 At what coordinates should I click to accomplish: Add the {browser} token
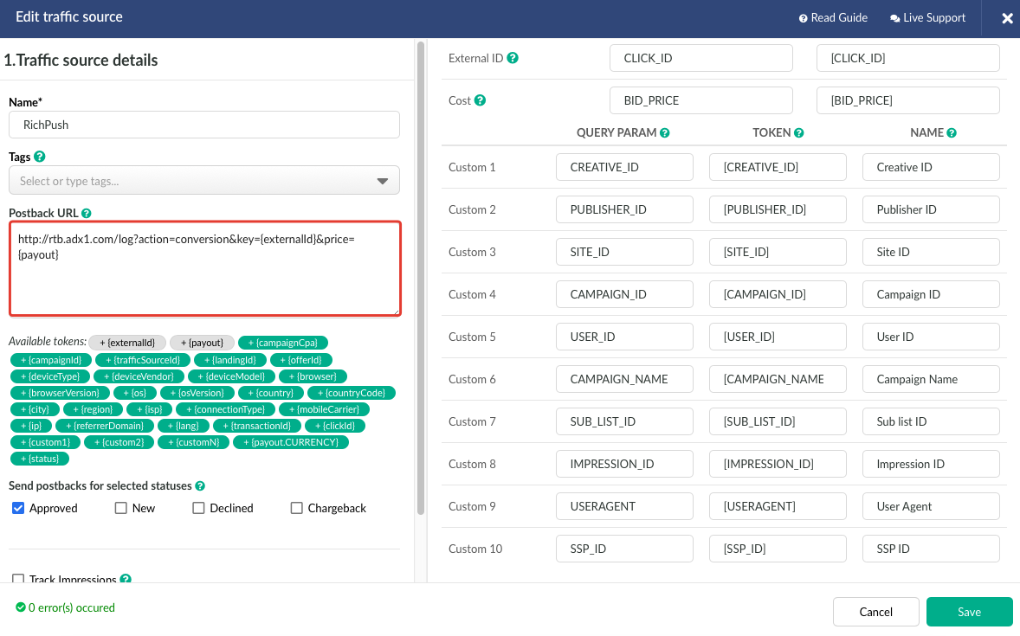click(313, 376)
